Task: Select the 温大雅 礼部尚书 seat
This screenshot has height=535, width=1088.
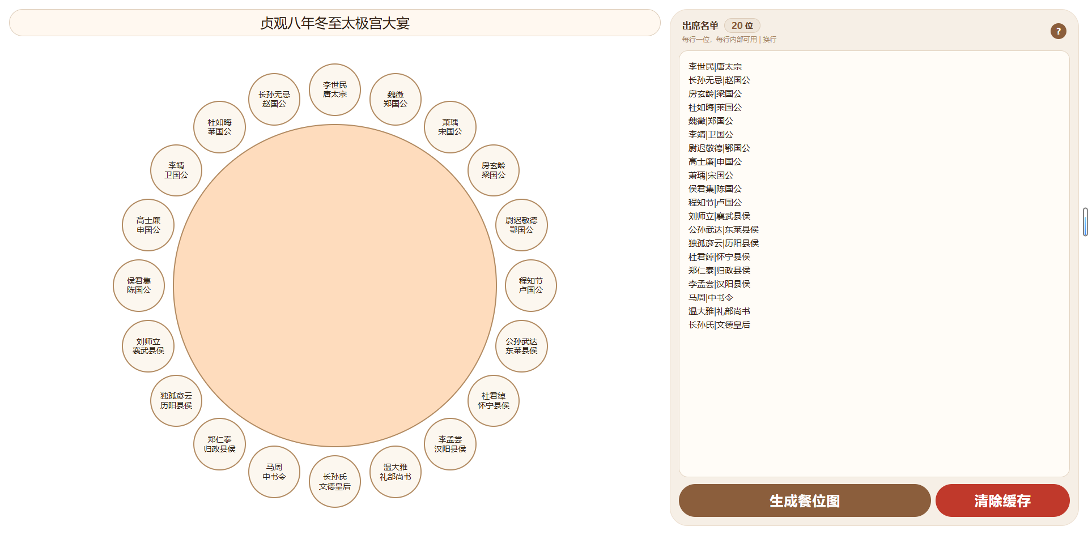Action: pyautogui.click(x=396, y=472)
